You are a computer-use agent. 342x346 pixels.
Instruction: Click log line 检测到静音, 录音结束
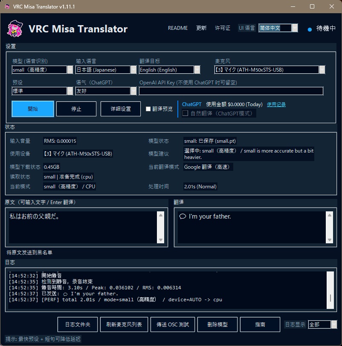tap(51, 282)
